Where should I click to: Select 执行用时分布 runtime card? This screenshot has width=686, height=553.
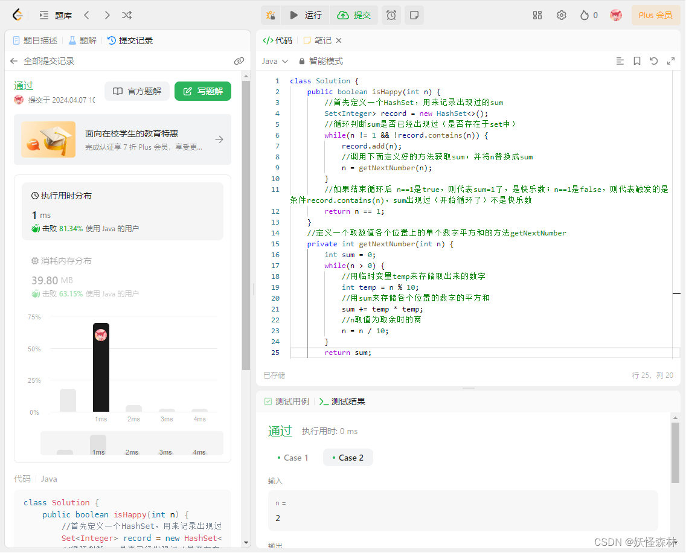[x=123, y=212]
